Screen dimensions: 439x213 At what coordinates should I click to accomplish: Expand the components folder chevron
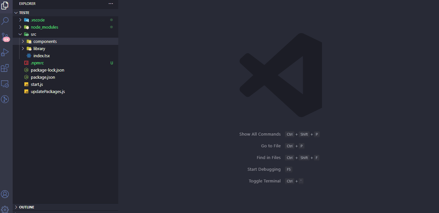click(23, 41)
